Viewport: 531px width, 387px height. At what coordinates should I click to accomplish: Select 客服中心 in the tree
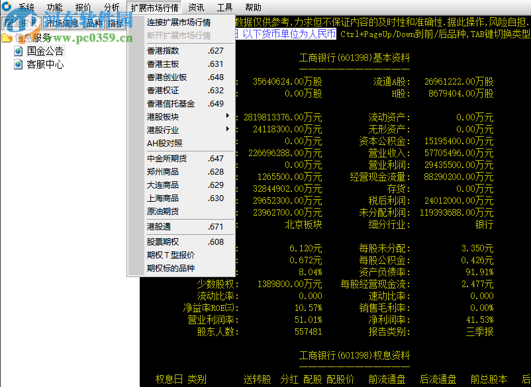46,64
